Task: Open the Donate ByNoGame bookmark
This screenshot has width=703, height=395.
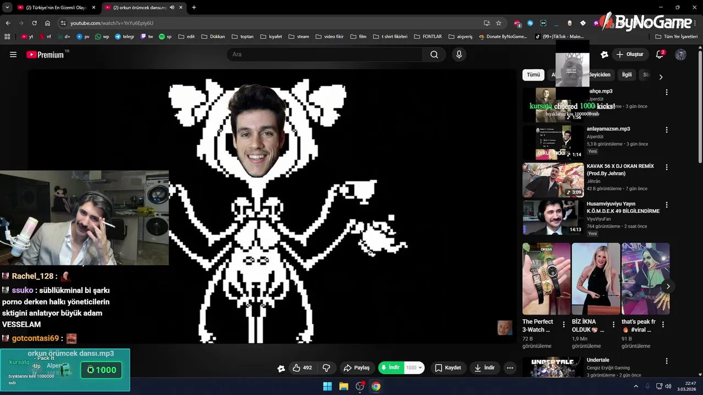Action: pyautogui.click(x=503, y=37)
